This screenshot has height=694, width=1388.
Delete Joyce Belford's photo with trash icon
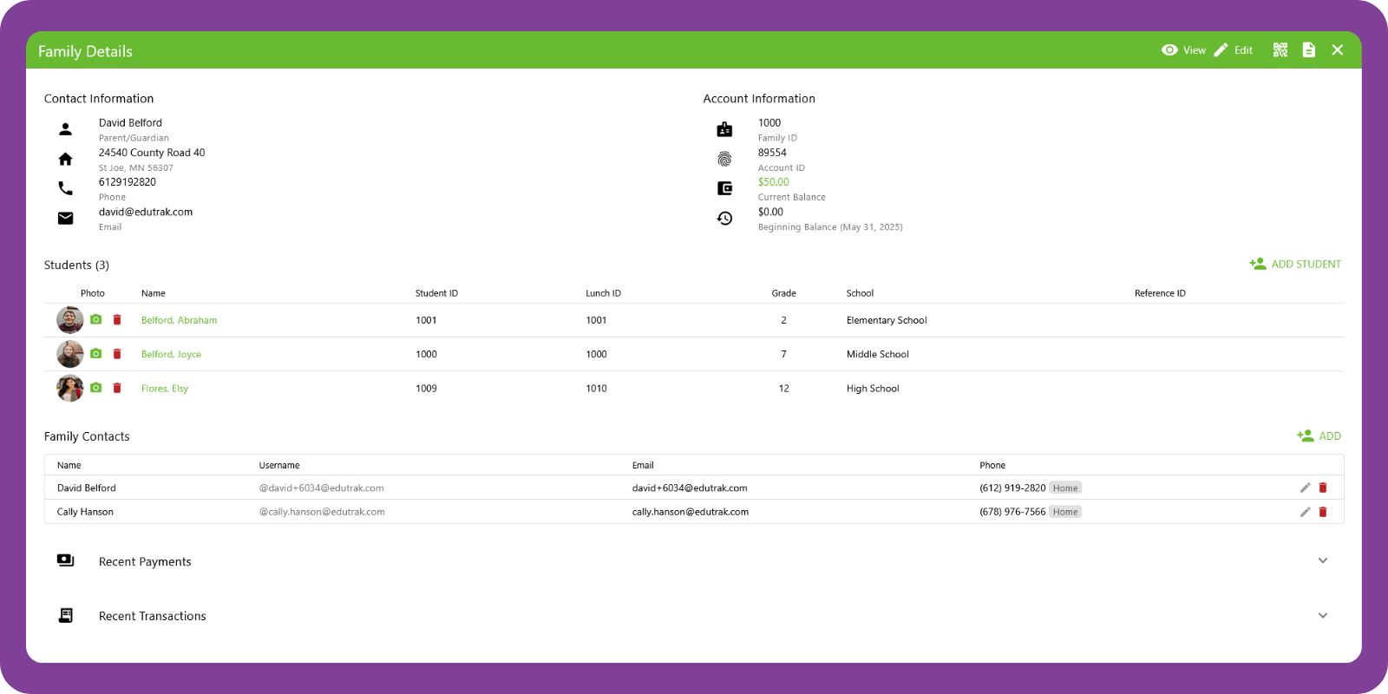tap(117, 353)
